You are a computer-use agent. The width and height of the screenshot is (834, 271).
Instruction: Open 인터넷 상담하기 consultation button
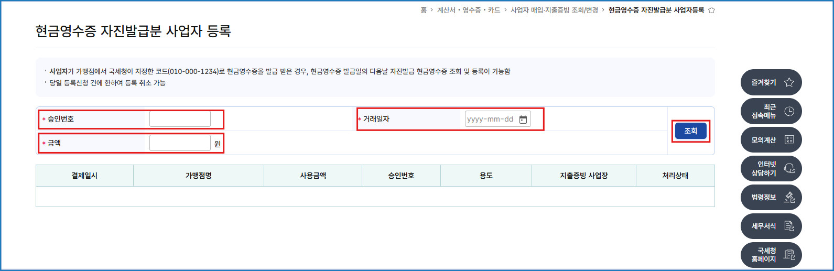click(x=771, y=169)
